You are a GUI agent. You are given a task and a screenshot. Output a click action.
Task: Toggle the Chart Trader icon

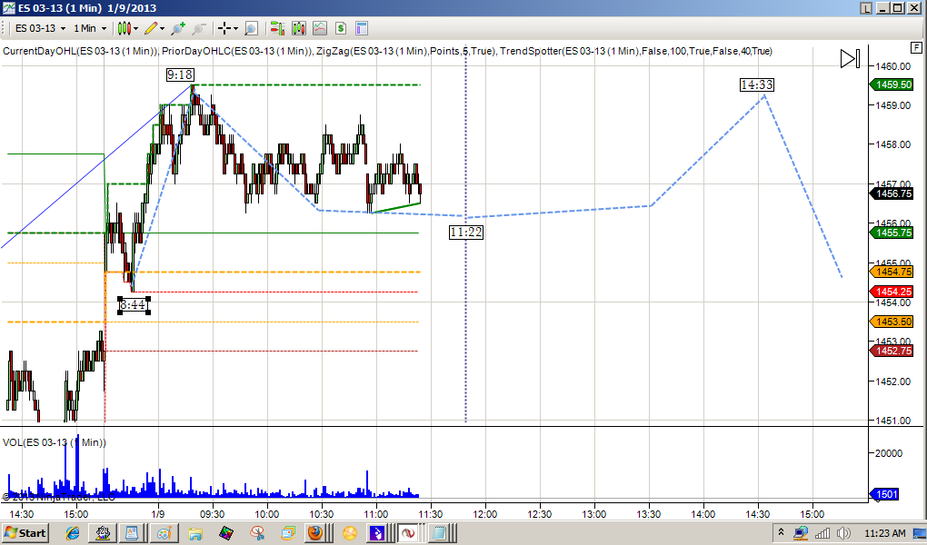277,28
